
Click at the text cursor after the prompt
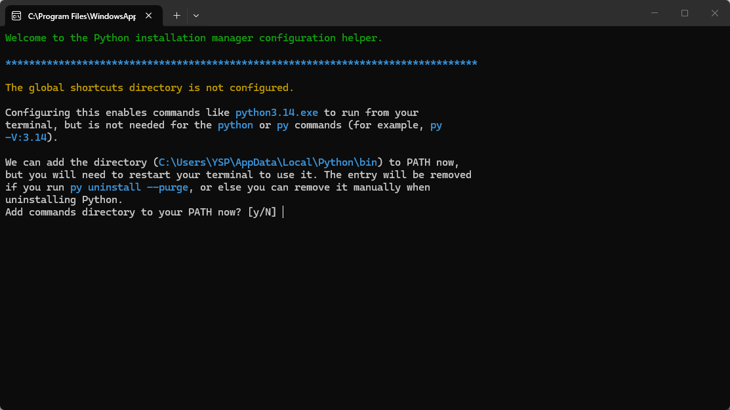tap(283, 212)
